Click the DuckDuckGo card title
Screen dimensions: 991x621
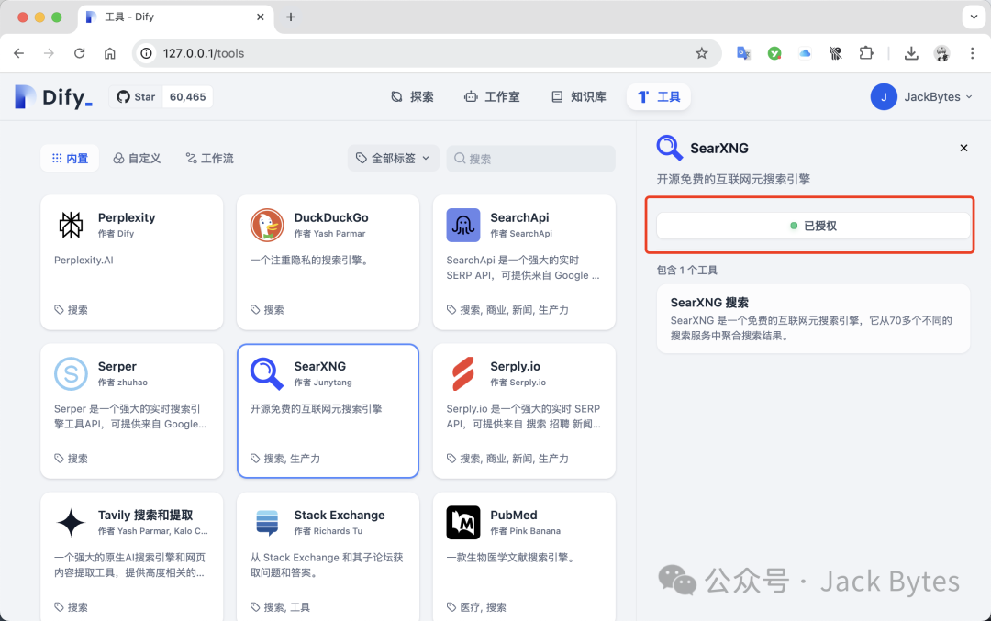(x=331, y=217)
